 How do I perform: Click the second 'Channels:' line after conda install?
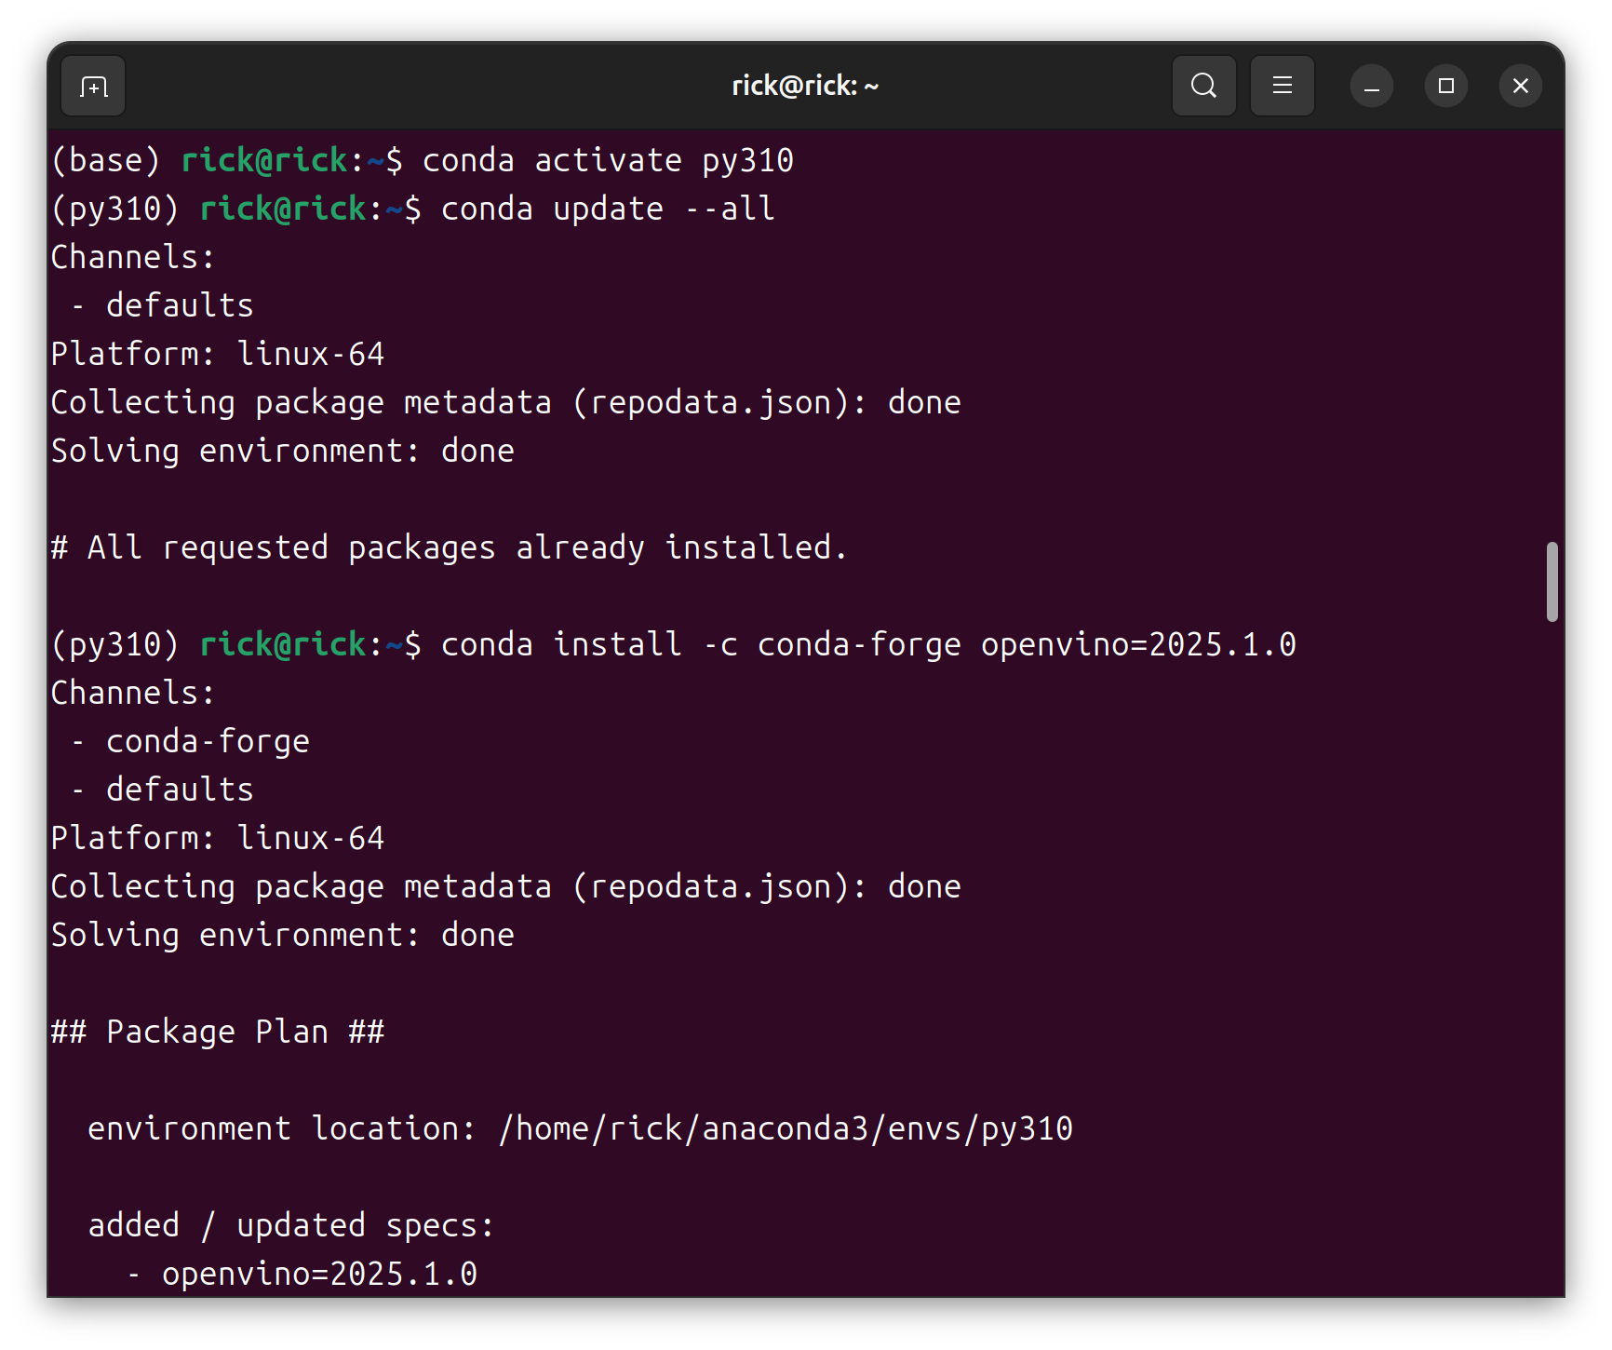[133, 693]
